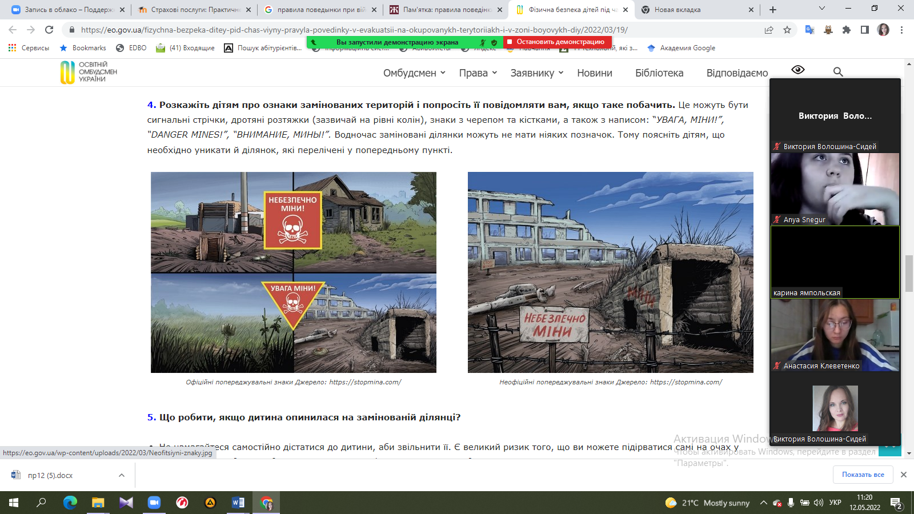
Task: Click the site search magnifier icon
Action: pos(838,72)
